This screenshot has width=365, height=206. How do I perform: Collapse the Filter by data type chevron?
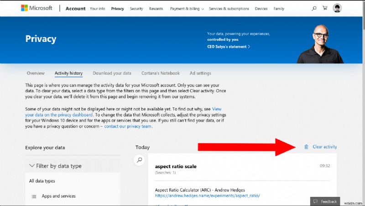click(31, 166)
